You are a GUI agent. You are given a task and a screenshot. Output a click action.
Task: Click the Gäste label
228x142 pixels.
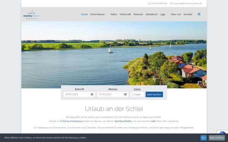[x=137, y=89]
